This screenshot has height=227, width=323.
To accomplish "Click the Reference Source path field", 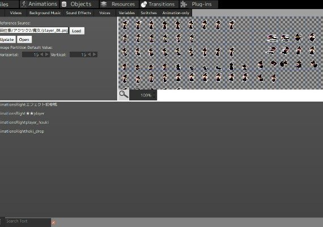I will tap(34, 31).
